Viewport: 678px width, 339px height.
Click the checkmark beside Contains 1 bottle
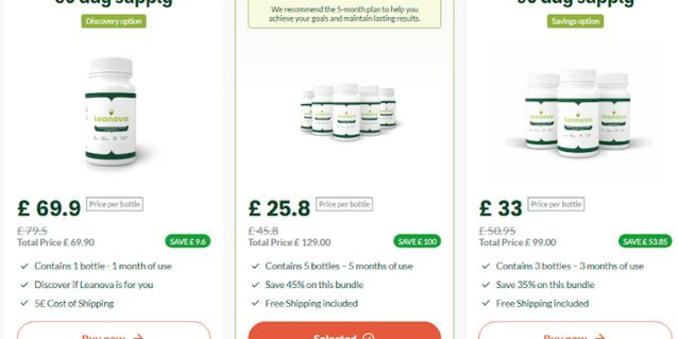pos(24,266)
